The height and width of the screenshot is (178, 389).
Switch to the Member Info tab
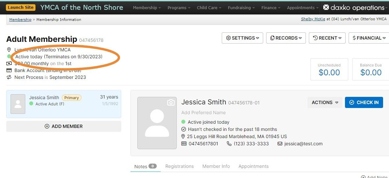coord(216,166)
